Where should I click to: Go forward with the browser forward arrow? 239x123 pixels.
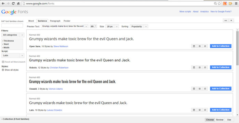pyautogui.click(x=8, y=3)
